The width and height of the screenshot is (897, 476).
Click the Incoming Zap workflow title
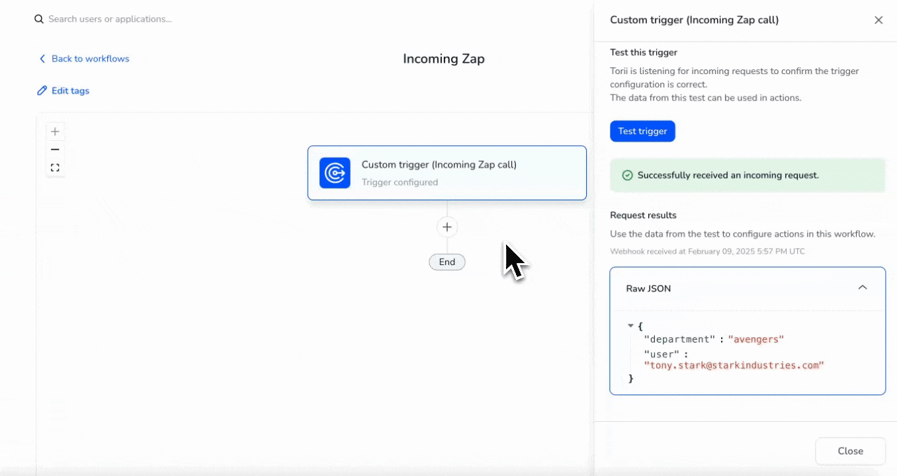pos(444,59)
